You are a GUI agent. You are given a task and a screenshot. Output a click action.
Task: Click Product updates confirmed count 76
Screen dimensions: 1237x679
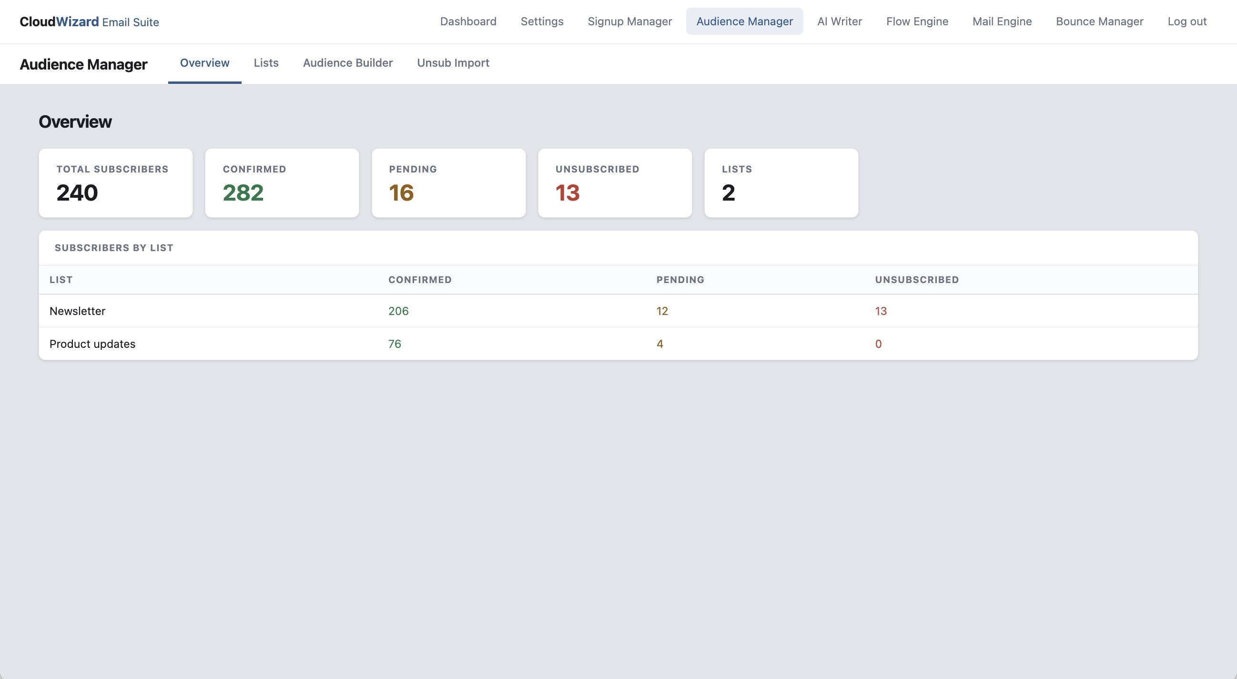point(394,344)
